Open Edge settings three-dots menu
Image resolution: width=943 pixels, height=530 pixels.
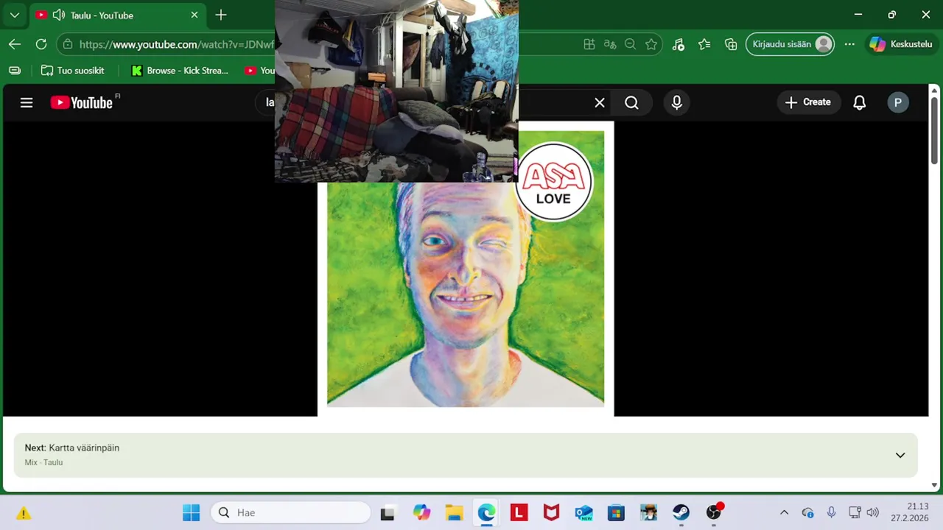pos(849,44)
